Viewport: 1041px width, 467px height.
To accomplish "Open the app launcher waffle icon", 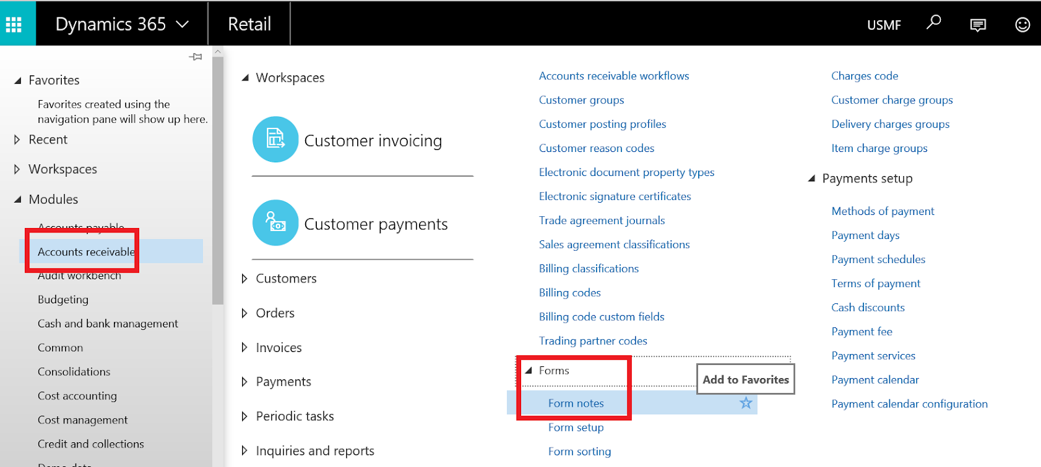I will pos(14,25).
